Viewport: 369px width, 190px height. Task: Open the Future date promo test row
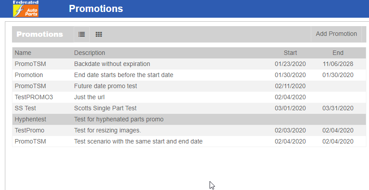106,86
